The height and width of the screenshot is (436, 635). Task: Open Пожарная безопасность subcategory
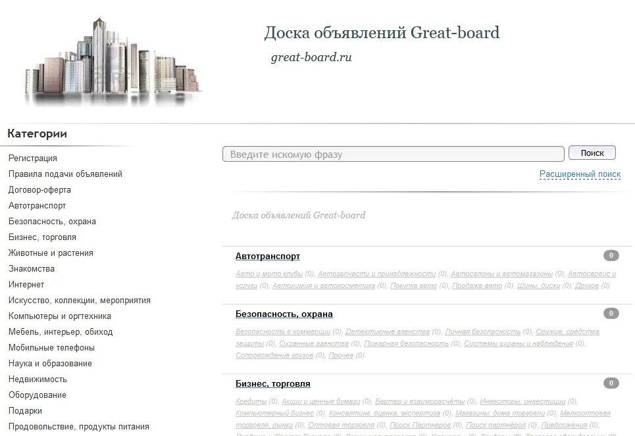[406, 344]
